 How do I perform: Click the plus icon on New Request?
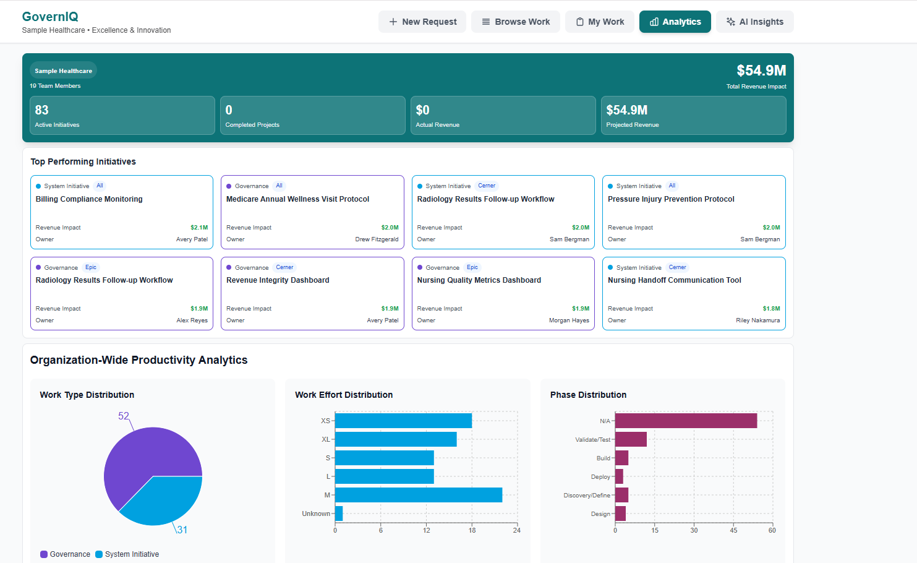point(393,22)
